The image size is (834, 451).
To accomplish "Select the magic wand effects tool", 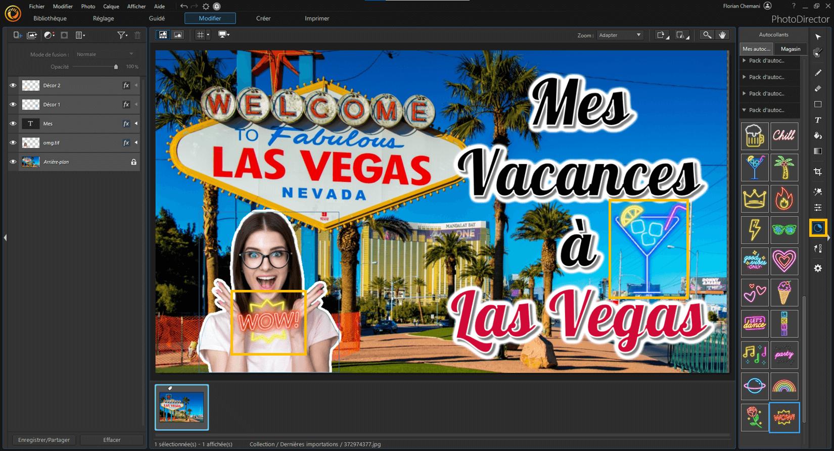I will 818,192.
